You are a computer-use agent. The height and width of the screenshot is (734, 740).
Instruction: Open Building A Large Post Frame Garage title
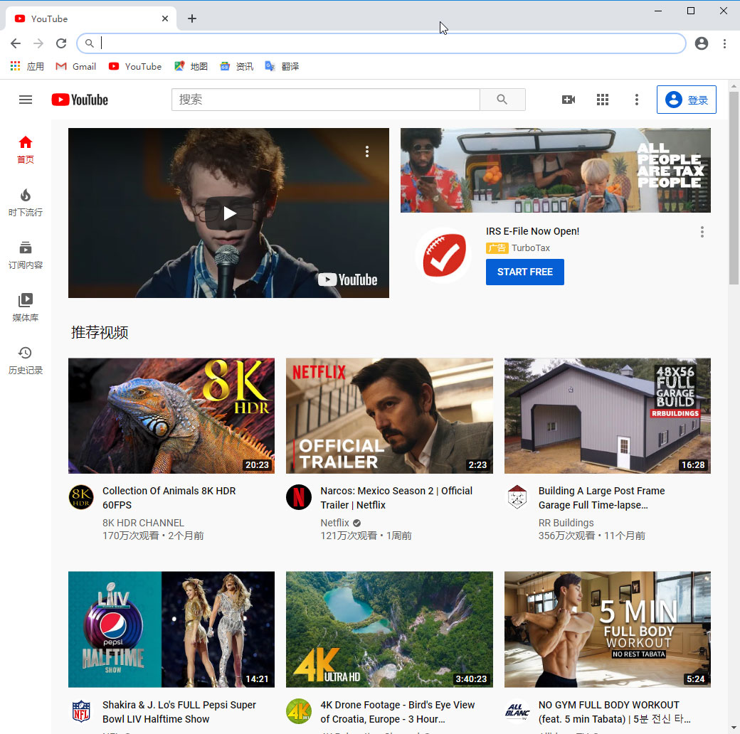[x=602, y=498]
